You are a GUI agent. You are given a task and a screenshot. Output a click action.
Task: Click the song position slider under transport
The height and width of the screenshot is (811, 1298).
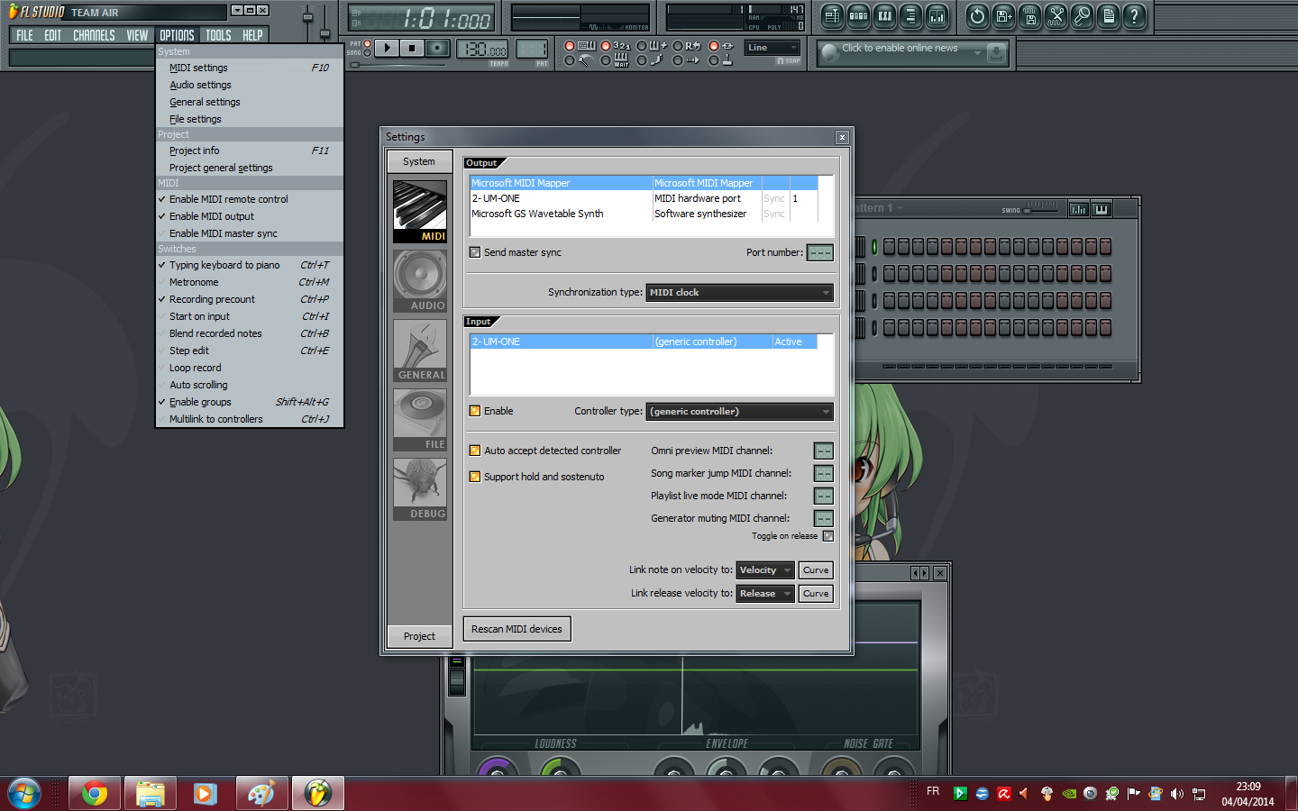398,65
